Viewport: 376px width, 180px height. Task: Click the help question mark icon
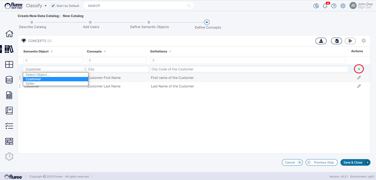click(334, 6)
